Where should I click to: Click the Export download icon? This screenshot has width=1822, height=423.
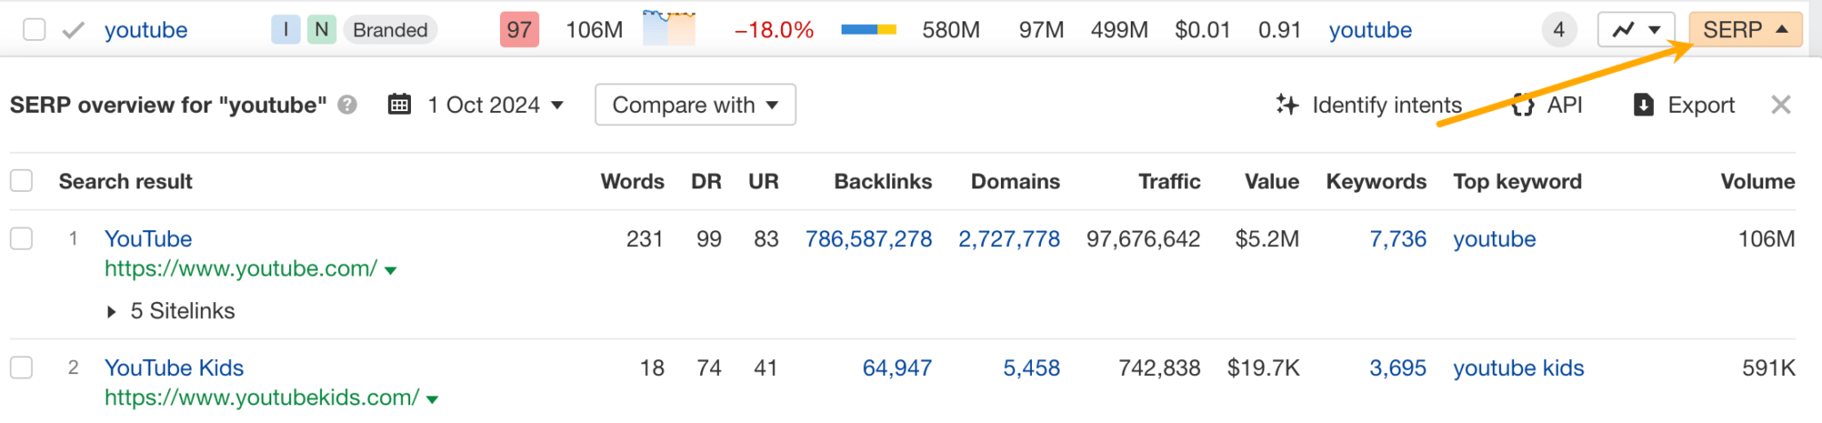tap(1643, 105)
